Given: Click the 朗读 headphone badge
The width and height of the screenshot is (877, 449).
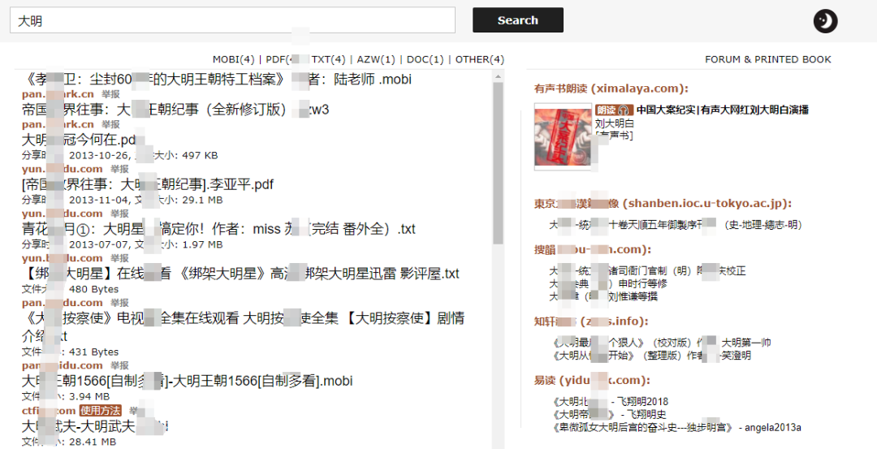Looking at the screenshot, I should coord(614,110).
